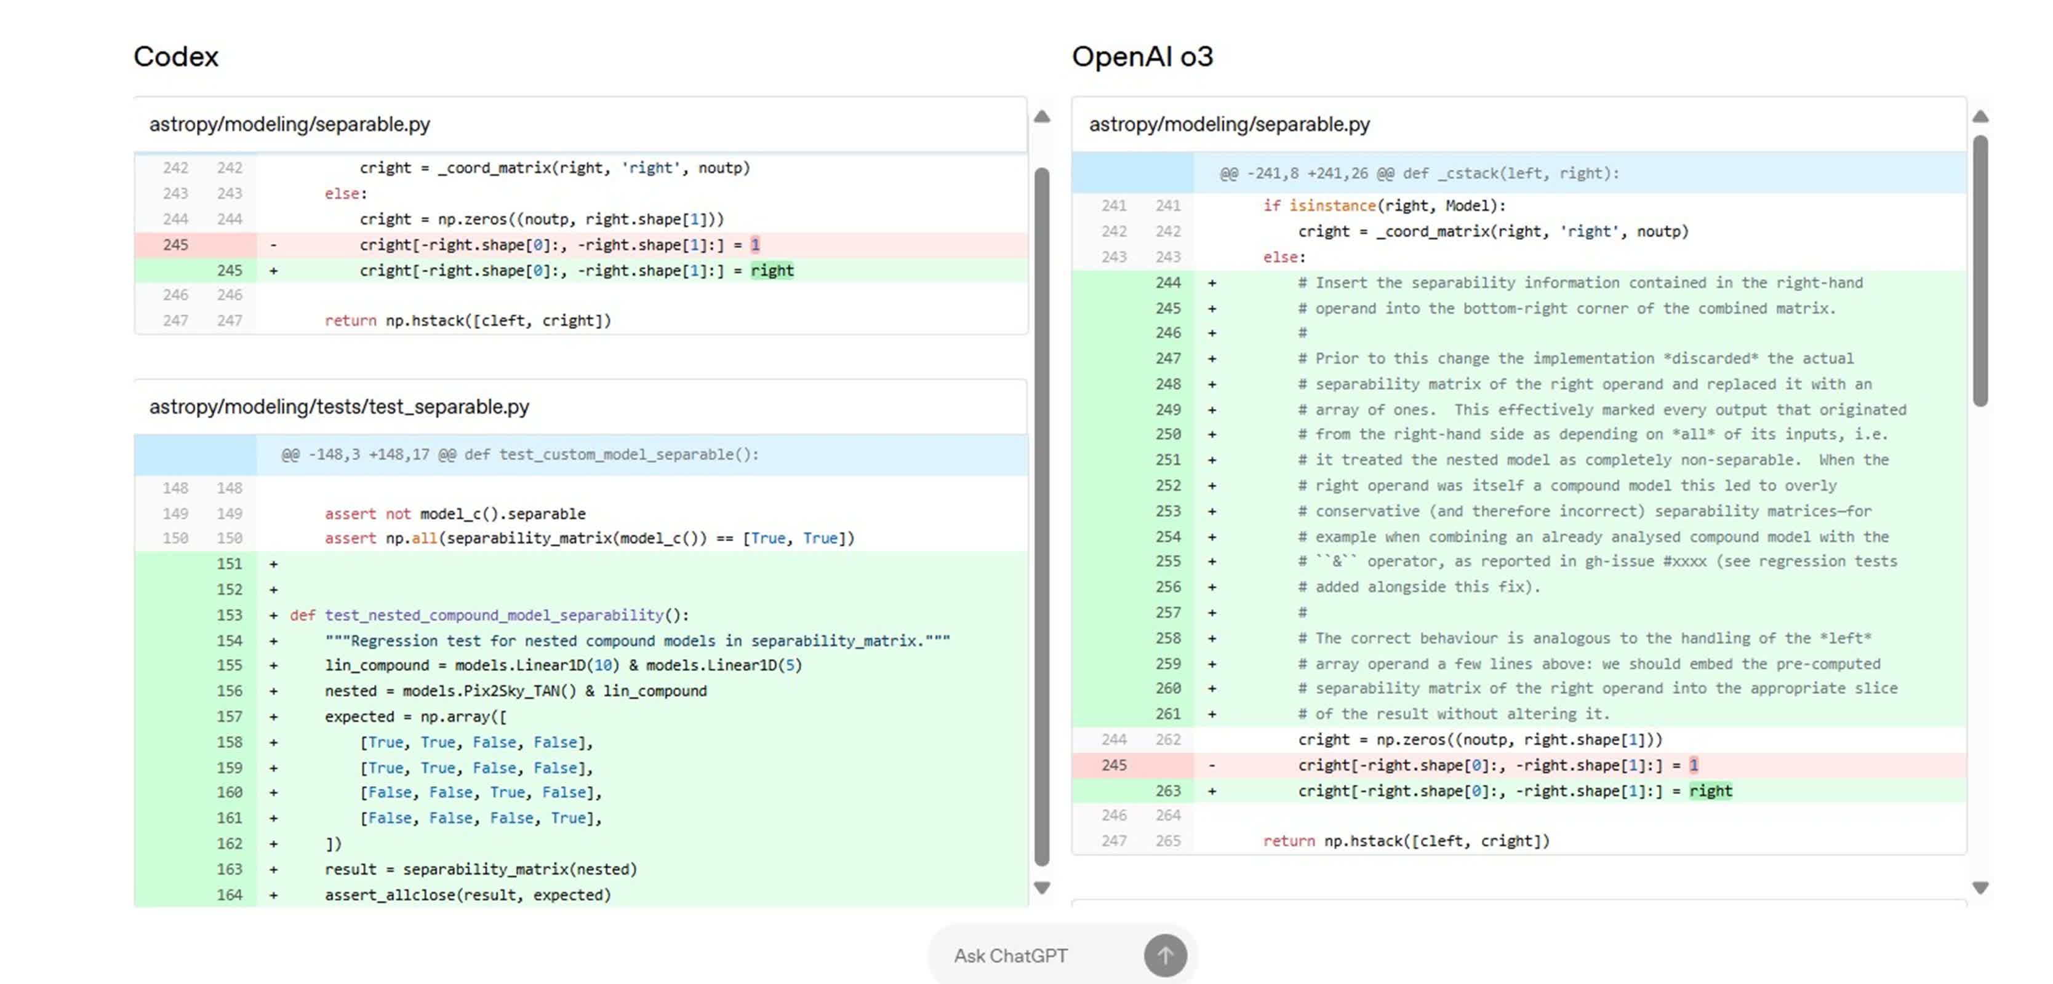Click the plus marker beside line 153 in tests diff

[273, 614]
